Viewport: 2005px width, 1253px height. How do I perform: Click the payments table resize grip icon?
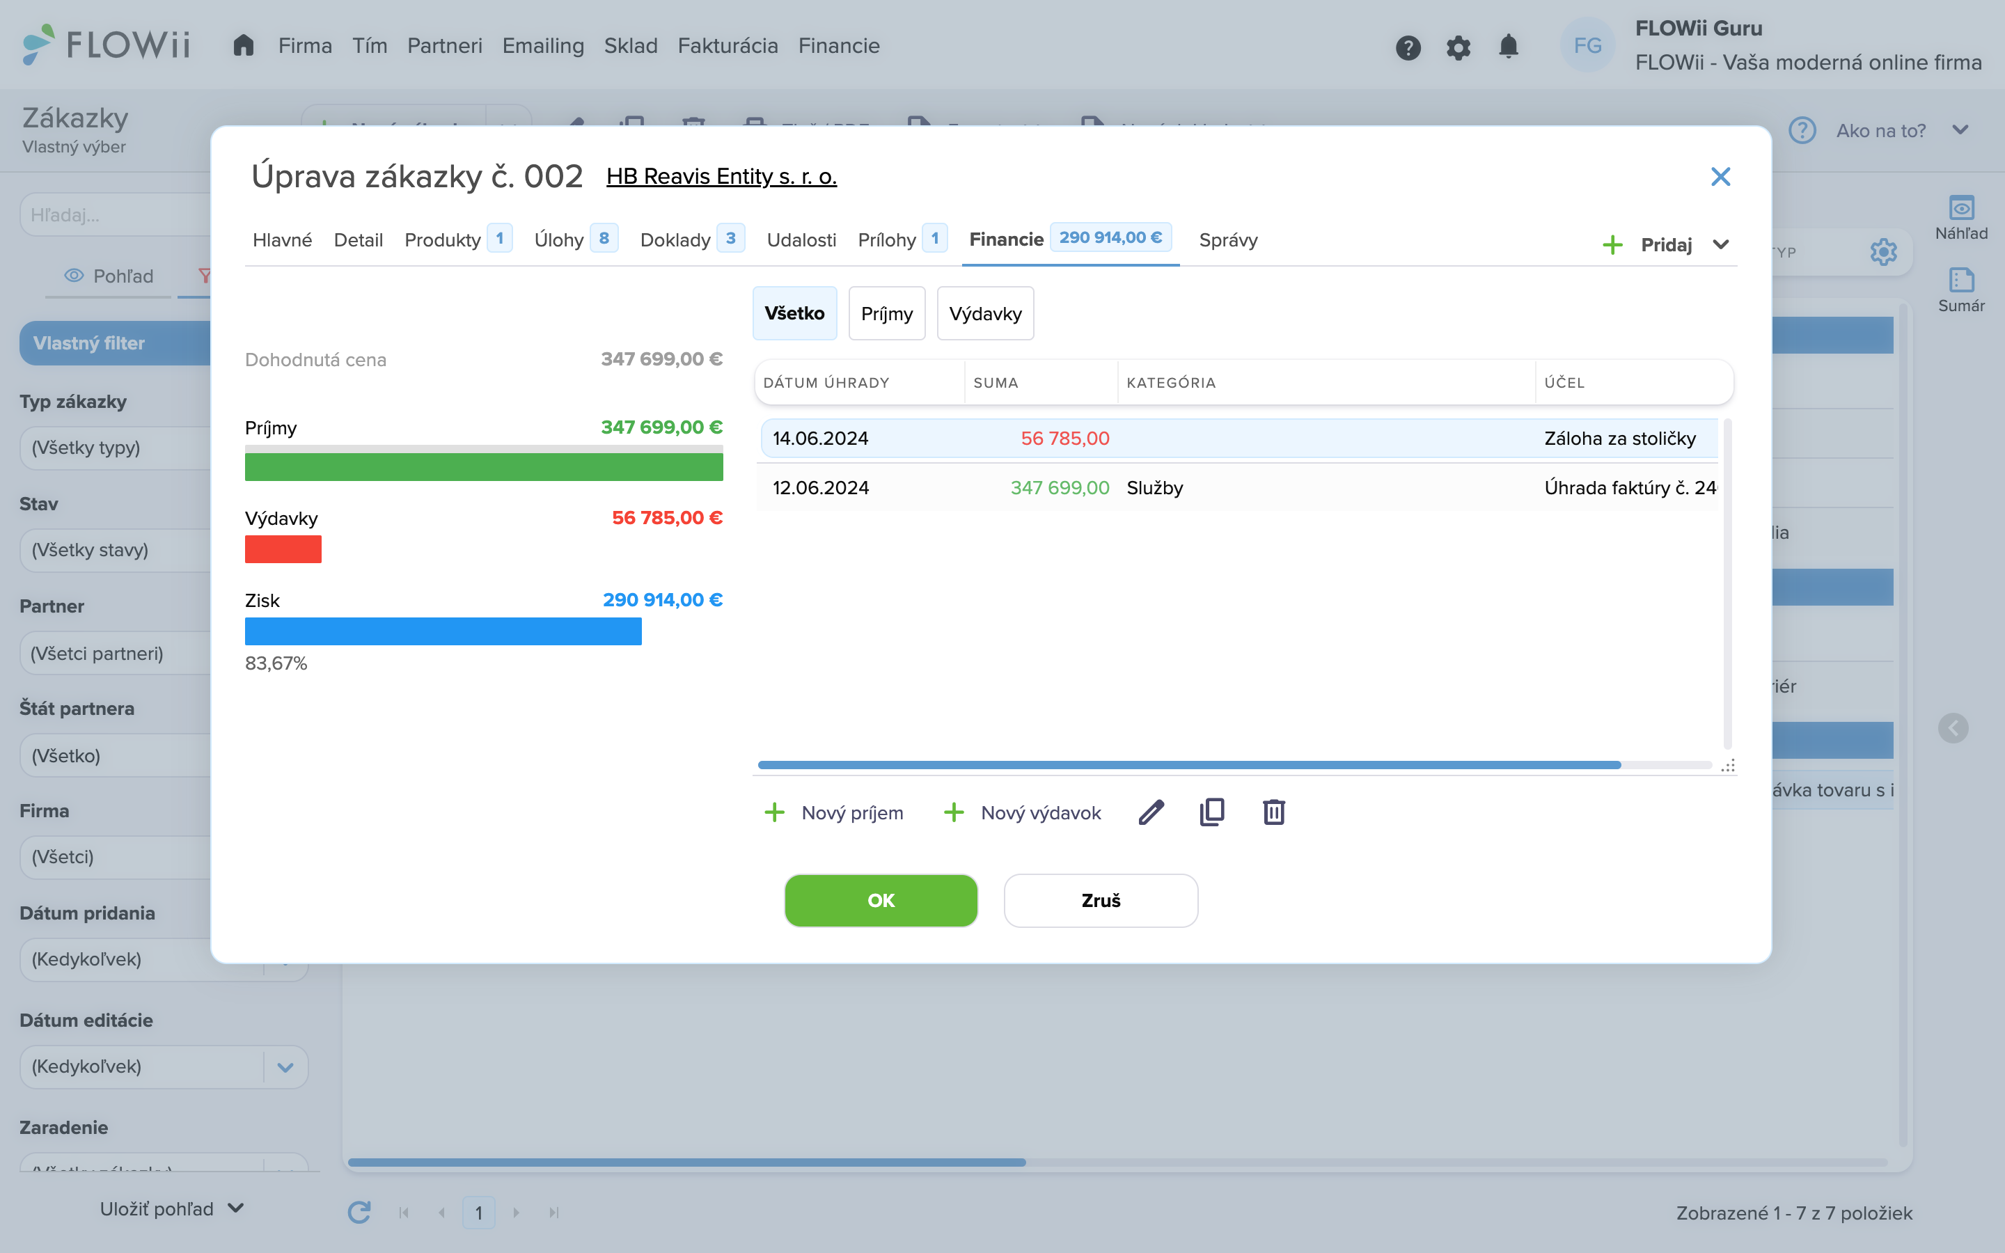pyautogui.click(x=1727, y=766)
